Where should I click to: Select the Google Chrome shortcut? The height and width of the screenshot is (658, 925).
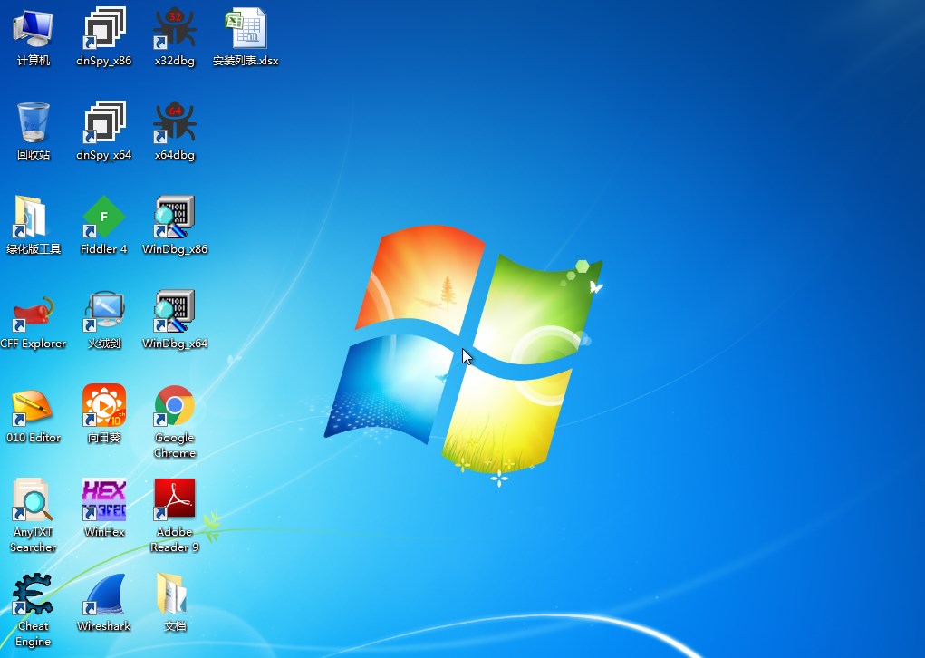tap(175, 406)
